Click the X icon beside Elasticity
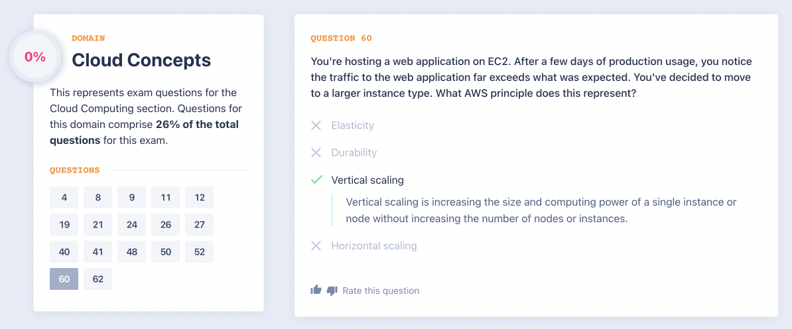Viewport: 792px width, 329px height. click(316, 125)
